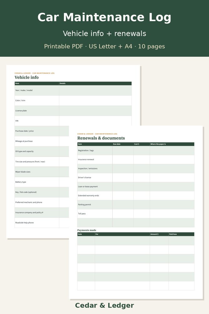Click the "Extended warranty ends" row label
209x314 pixels.
88,195
